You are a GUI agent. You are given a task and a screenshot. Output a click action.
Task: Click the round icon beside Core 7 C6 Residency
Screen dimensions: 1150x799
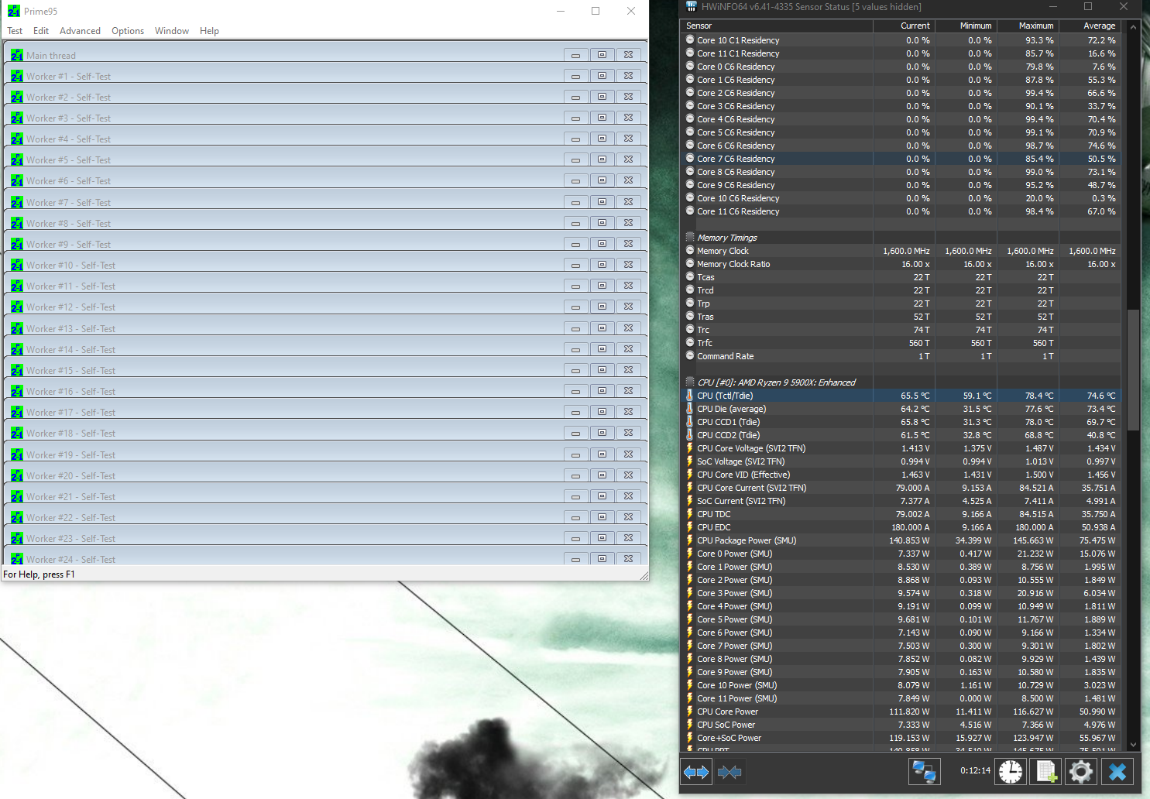pos(690,159)
